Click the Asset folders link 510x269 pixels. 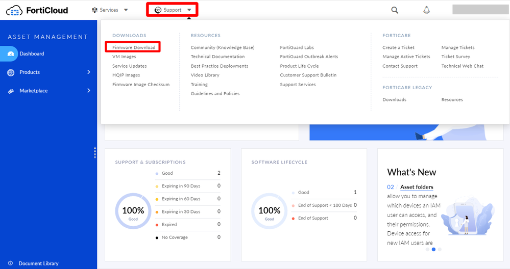pyautogui.click(x=417, y=187)
